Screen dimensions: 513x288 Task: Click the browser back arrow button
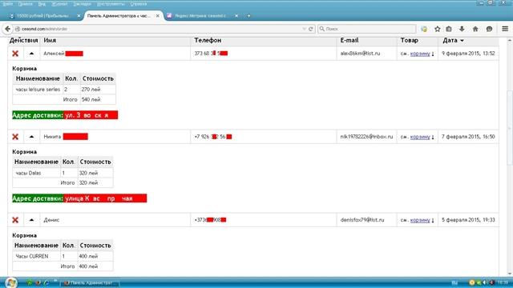(7, 29)
